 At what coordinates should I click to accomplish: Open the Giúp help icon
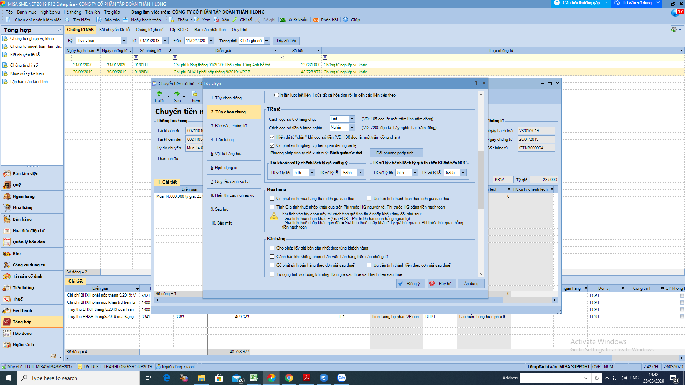[x=345, y=20]
